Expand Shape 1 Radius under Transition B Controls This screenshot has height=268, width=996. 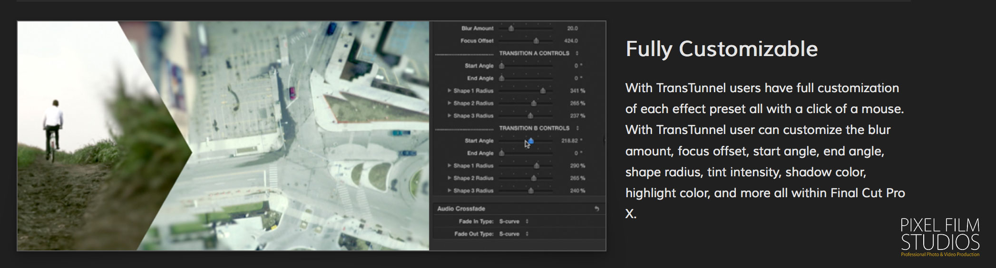[449, 165]
